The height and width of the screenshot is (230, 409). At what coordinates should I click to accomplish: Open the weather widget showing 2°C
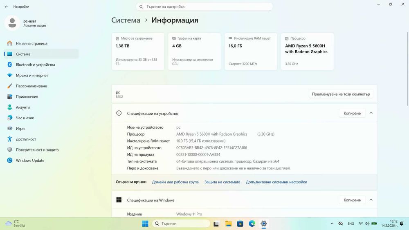coord(16,223)
